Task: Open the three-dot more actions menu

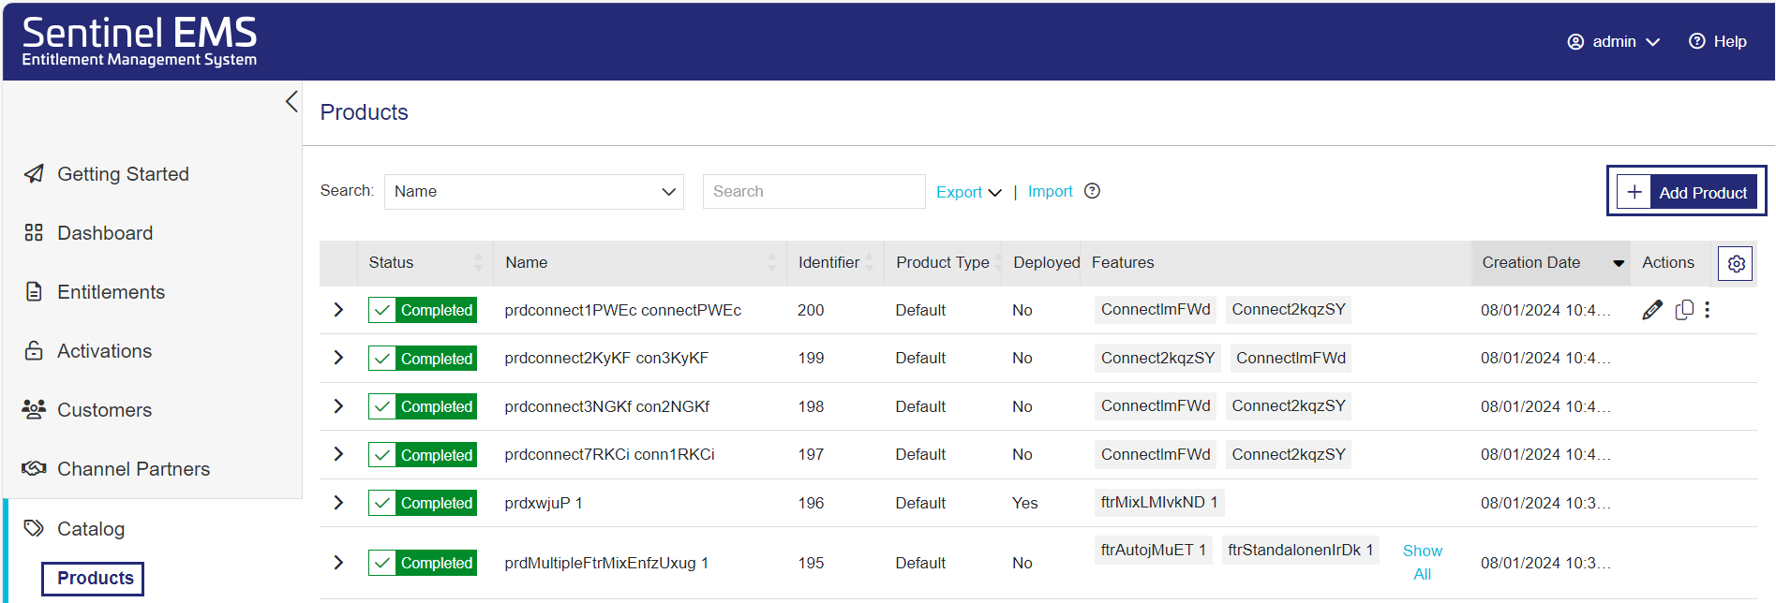Action: click(x=1707, y=310)
